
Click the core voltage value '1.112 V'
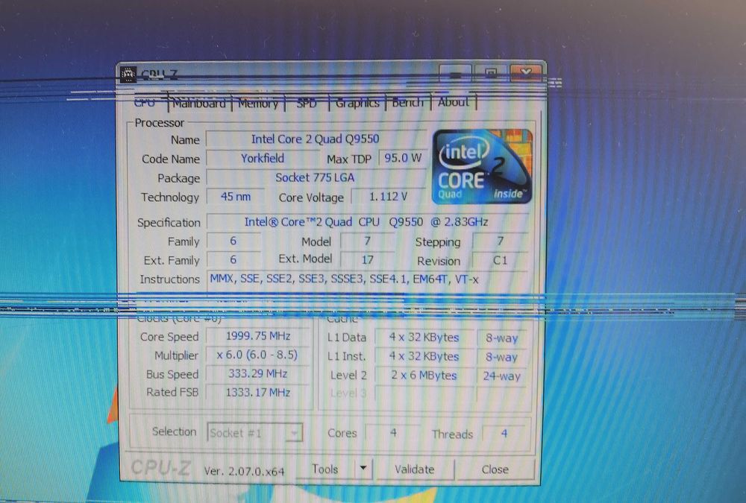[x=388, y=197]
